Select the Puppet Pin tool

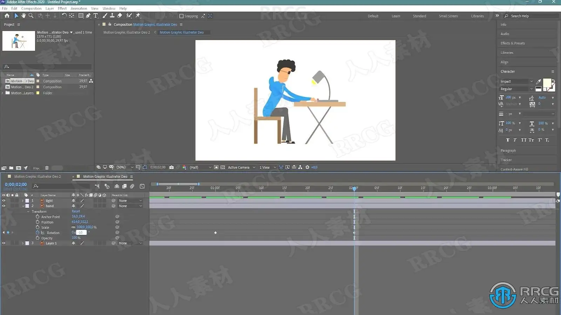138,16
